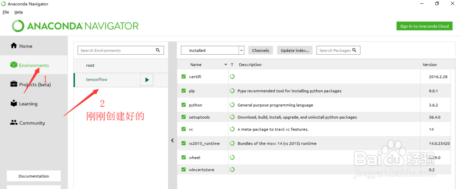Toggle the setuptools package checkbox
This screenshot has height=189, width=461.
(184, 117)
